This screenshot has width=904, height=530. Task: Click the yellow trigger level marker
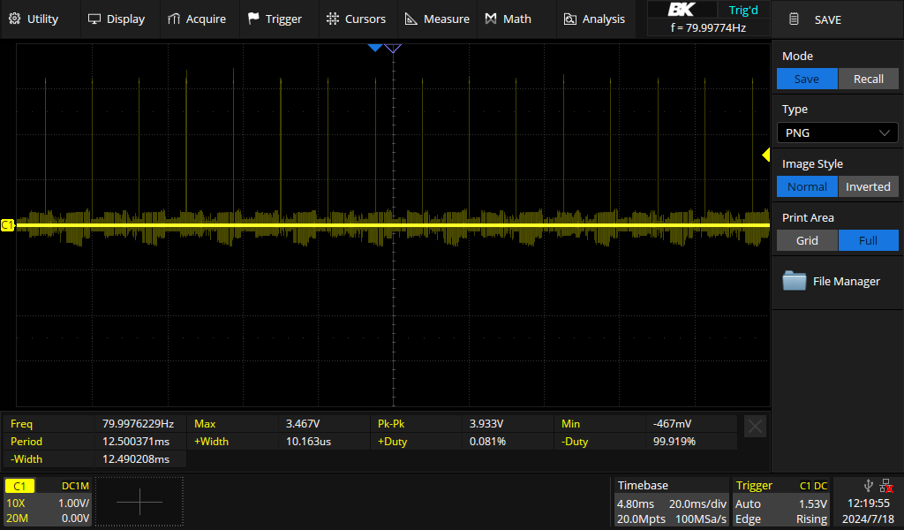[765, 154]
